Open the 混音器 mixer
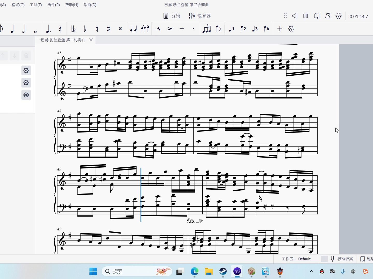This screenshot has height=279, width=373. (199, 16)
